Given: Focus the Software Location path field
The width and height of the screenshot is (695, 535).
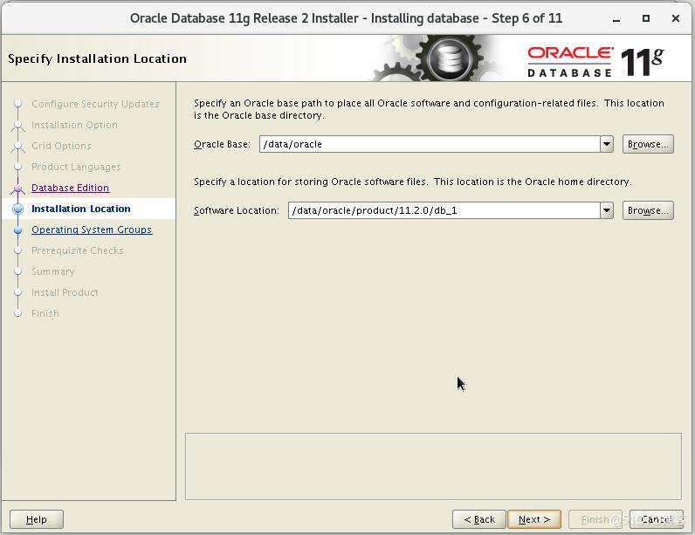Looking at the screenshot, I should click(444, 210).
